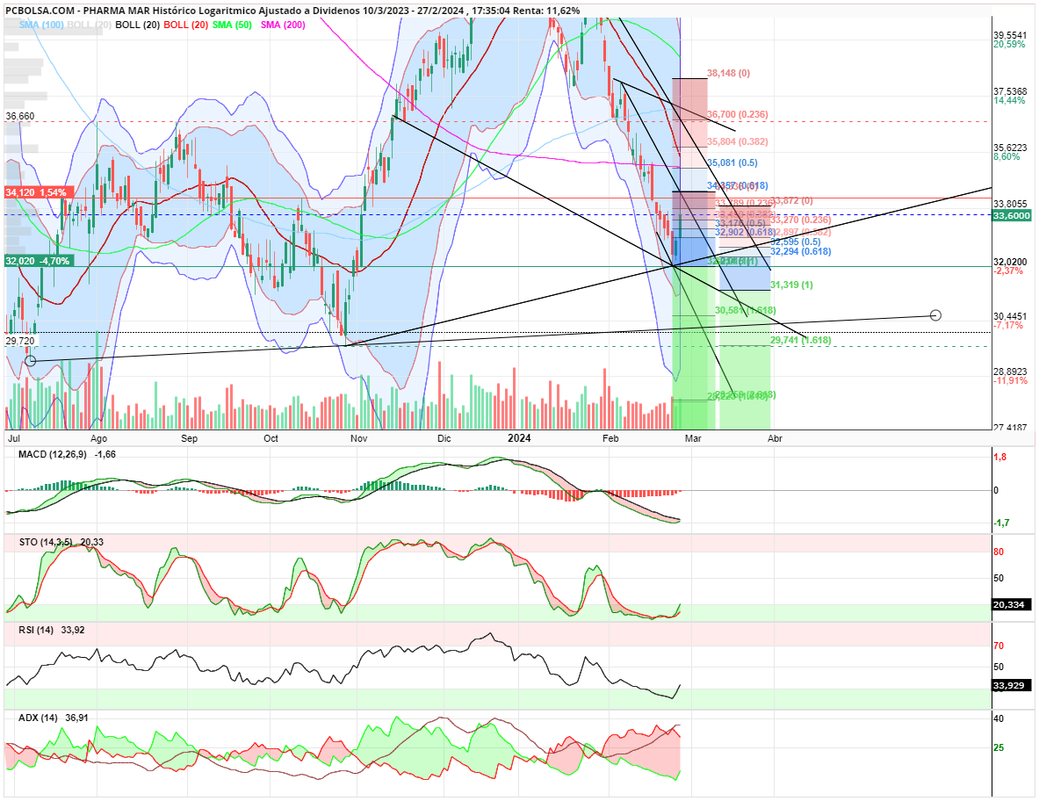This screenshot has width=1039, height=801.
Task: Click the 36,700 (0.236) Fibonacci label
Action: click(738, 114)
